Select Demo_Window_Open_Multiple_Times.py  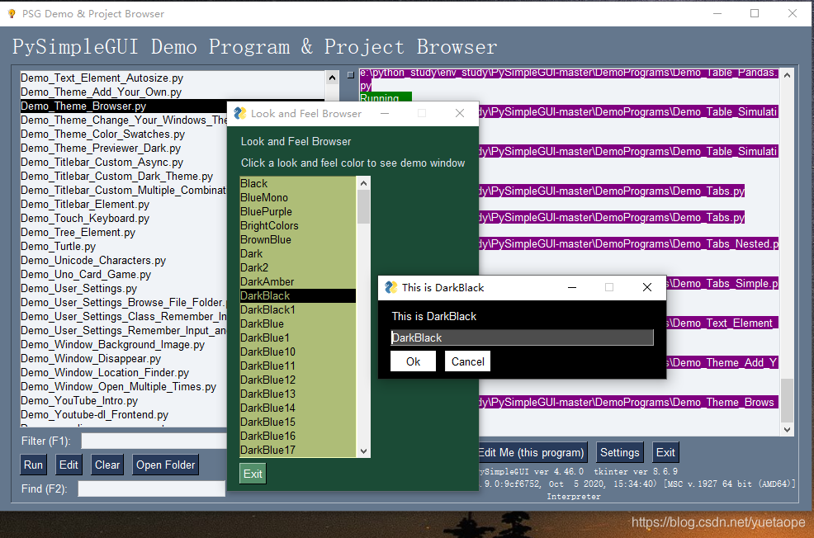tap(124, 386)
